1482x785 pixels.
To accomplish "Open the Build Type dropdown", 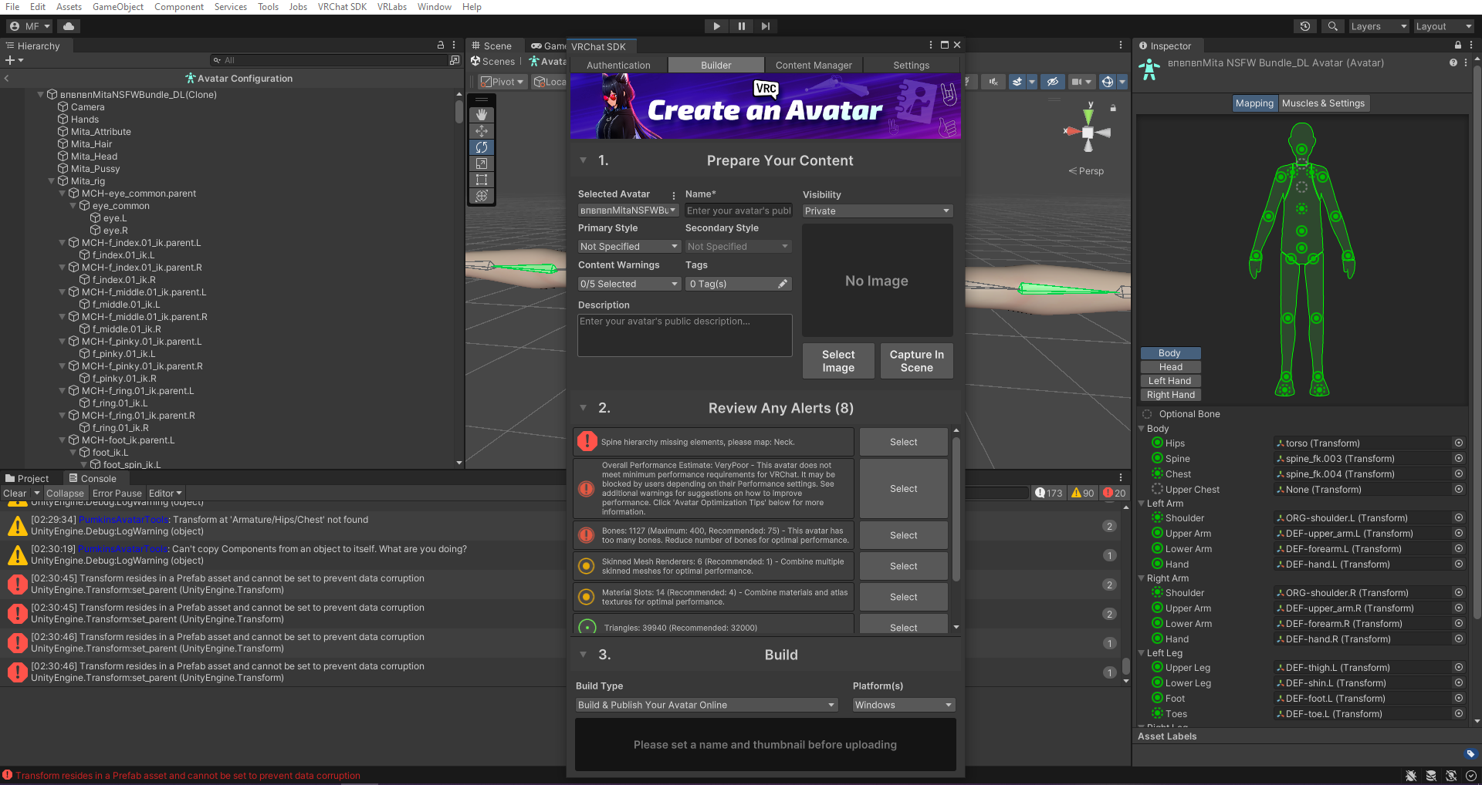I will pos(706,705).
